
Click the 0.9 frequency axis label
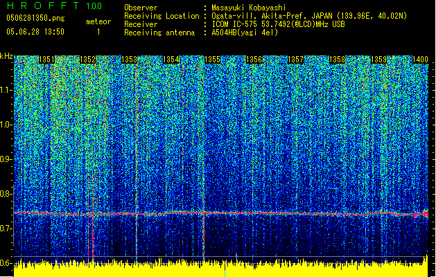(x=6, y=159)
